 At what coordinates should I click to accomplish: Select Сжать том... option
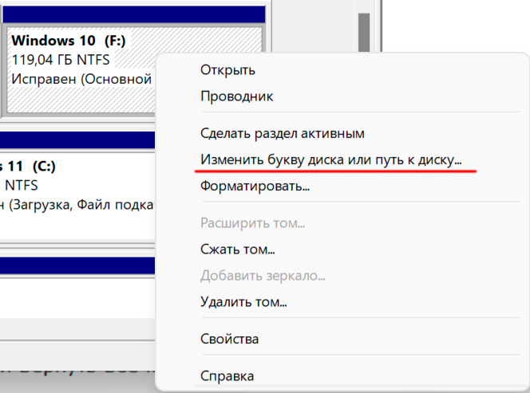point(238,250)
